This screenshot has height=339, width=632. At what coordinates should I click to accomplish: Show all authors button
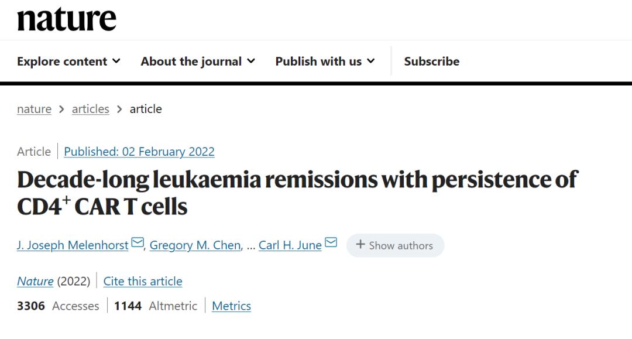point(395,245)
